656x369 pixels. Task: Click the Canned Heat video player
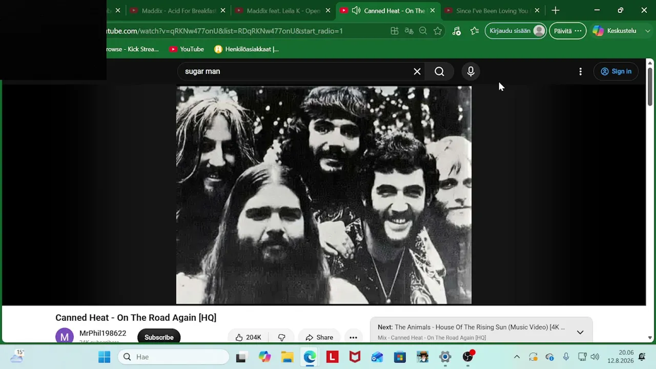click(324, 195)
